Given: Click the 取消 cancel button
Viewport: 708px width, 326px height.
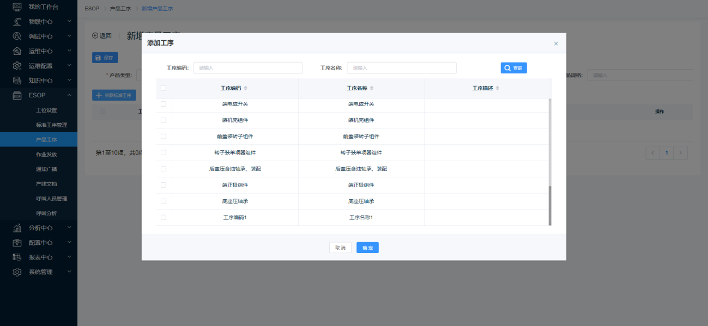Looking at the screenshot, I should tap(340, 248).
